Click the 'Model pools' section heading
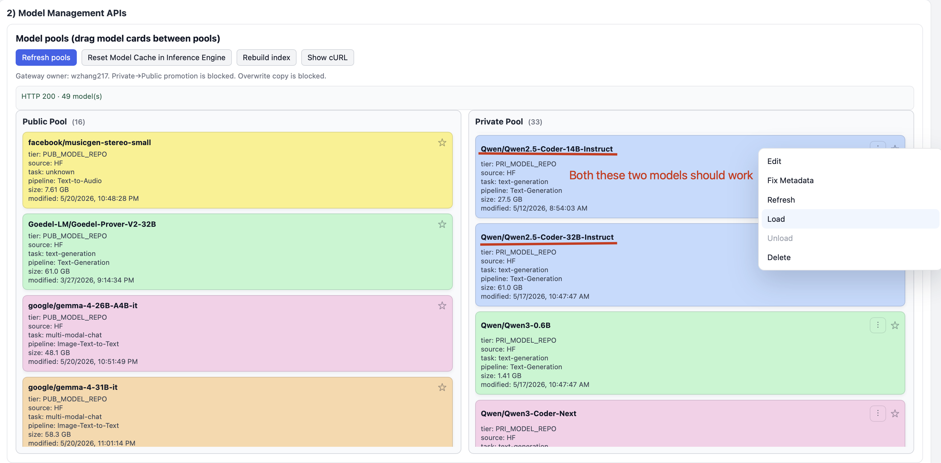This screenshot has width=941, height=463. click(x=118, y=39)
